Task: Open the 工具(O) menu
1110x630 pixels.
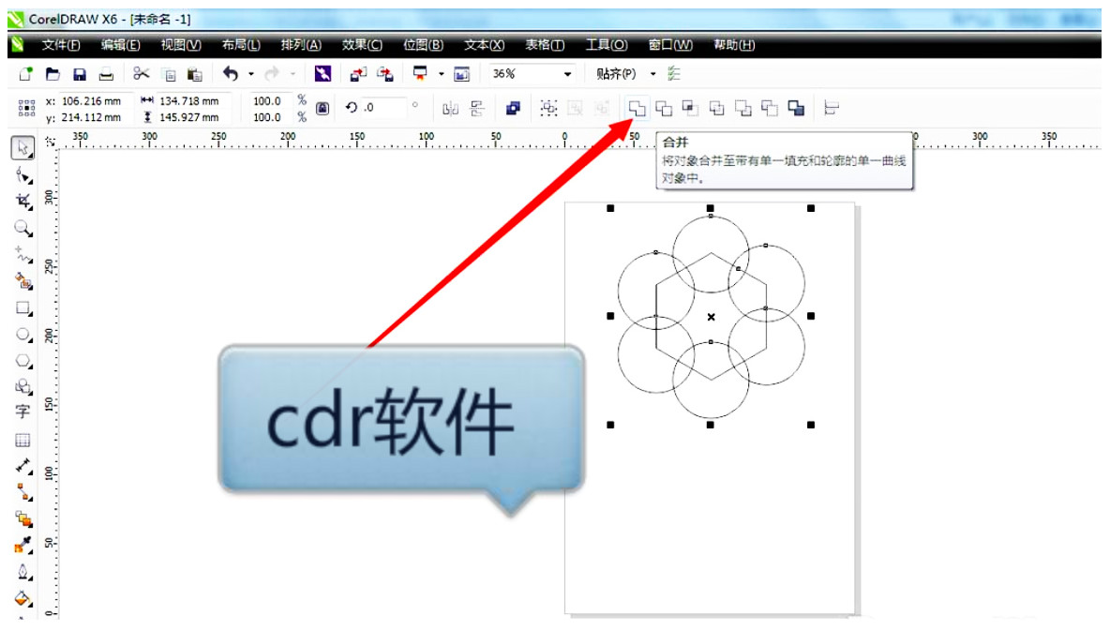Action: click(606, 45)
